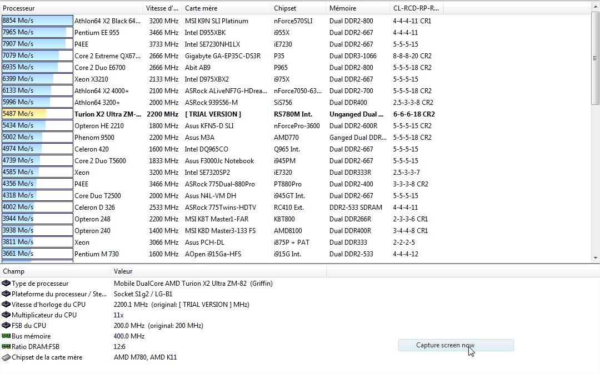Click the Socket S1g2 / LG-B1 value
Viewport: 600px width, 374px height.
coord(143,294)
